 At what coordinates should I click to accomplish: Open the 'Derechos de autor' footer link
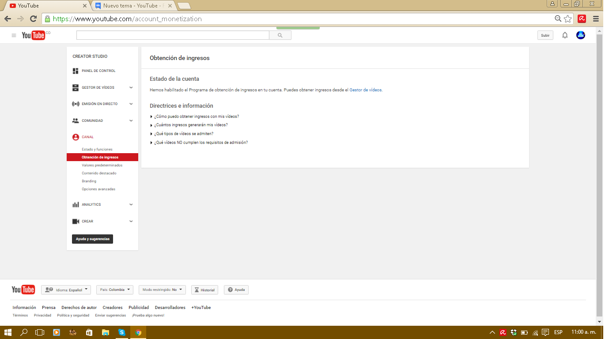(79, 308)
